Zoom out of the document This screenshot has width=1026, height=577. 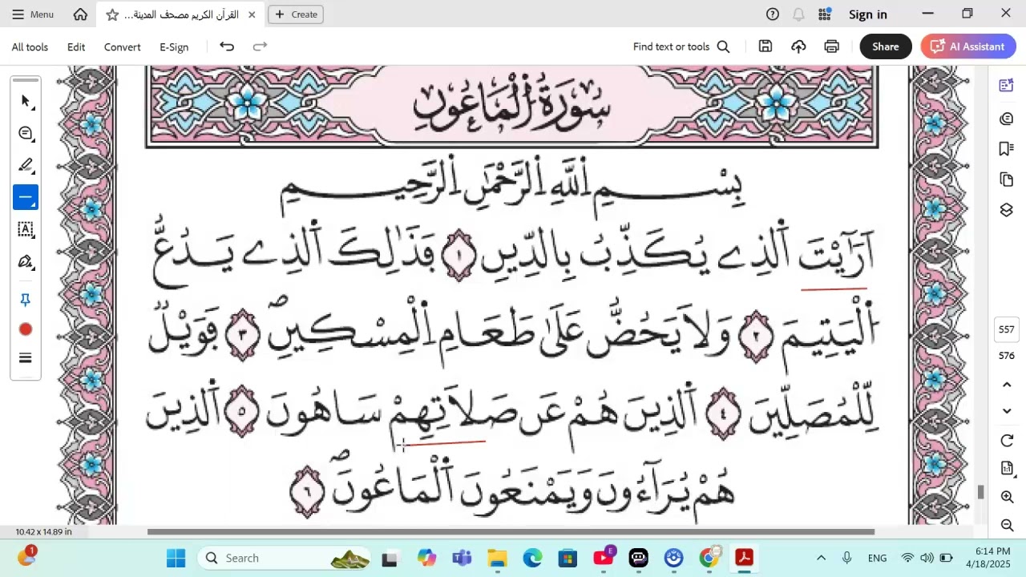[x=1008, y=526]
